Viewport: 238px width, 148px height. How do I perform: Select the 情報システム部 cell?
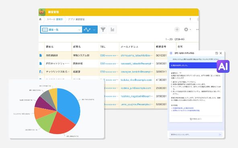tap(85, 56)
